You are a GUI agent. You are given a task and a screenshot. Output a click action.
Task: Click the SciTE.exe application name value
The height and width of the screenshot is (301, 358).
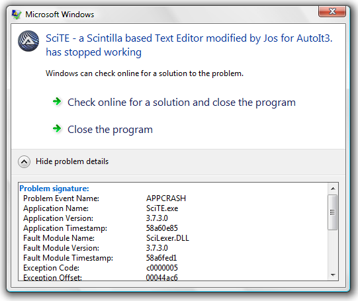pos(162,208)
